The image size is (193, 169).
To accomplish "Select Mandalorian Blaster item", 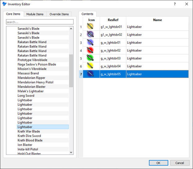I will tap(43, 87).
